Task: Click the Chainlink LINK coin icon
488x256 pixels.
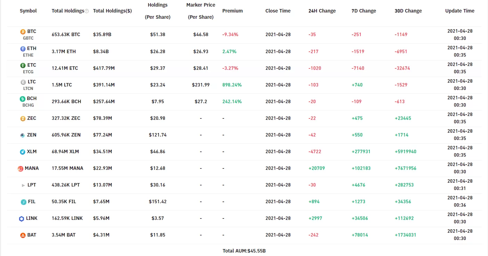Action: 22,218
